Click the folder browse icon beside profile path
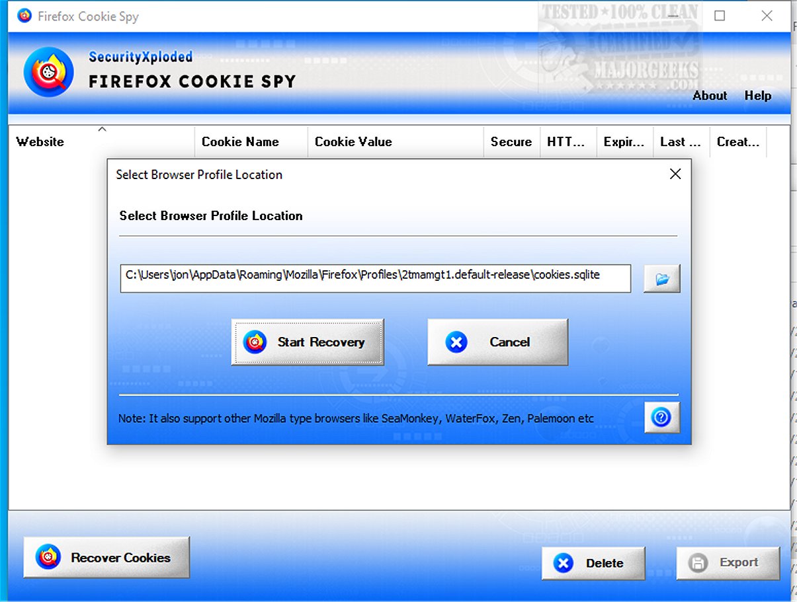Screen dimensions: 797x602 tap(661, 280)
